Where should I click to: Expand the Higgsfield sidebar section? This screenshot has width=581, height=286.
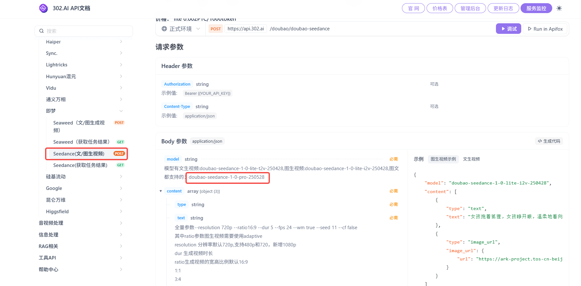coord(84,211)
